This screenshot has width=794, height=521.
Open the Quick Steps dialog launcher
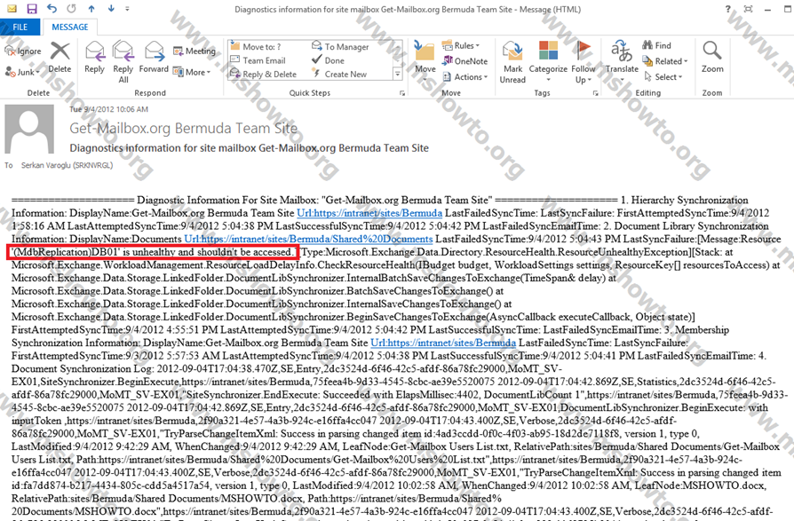pyautogui.click(x=402, y=93)
